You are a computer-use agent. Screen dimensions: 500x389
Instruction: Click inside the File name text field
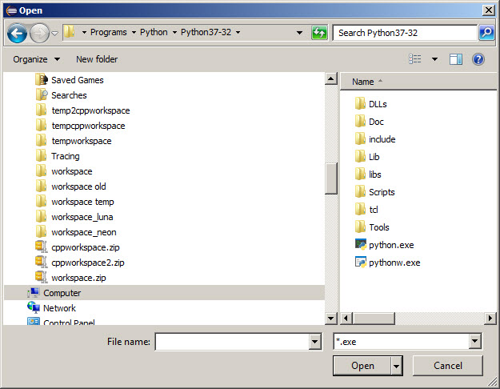click(x=231, y=342)
